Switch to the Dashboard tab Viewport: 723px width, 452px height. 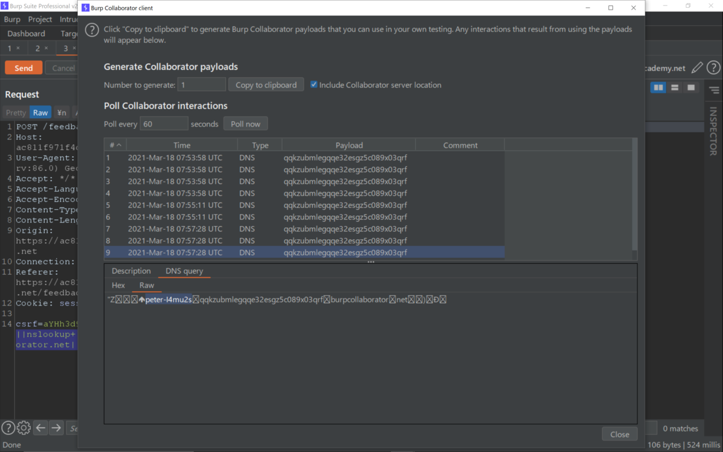[27, 34]
